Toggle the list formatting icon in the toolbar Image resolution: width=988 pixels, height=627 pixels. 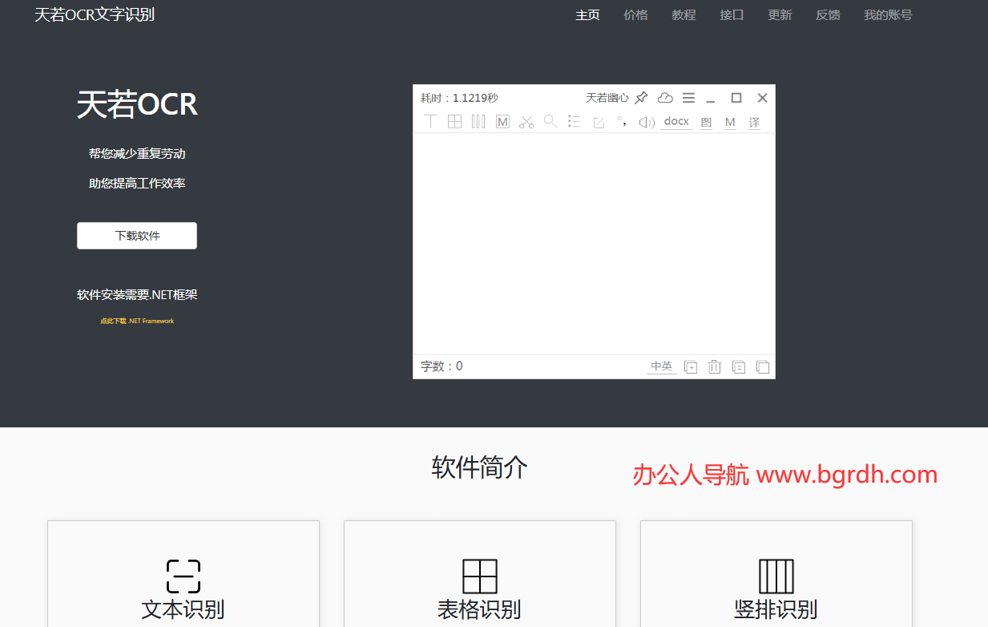574,121
